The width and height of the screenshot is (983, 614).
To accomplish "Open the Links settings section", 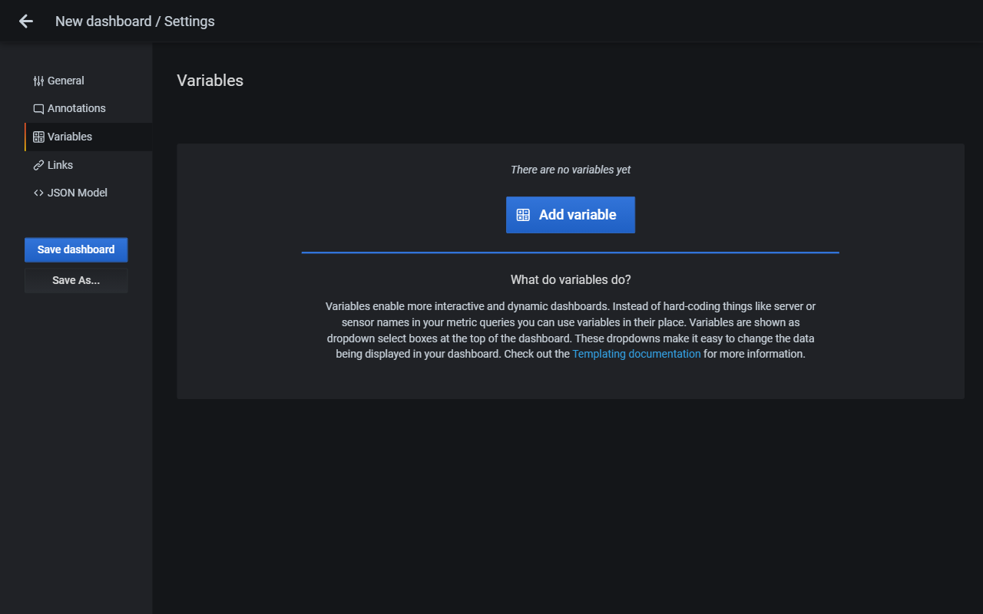I will coord(60,164).
